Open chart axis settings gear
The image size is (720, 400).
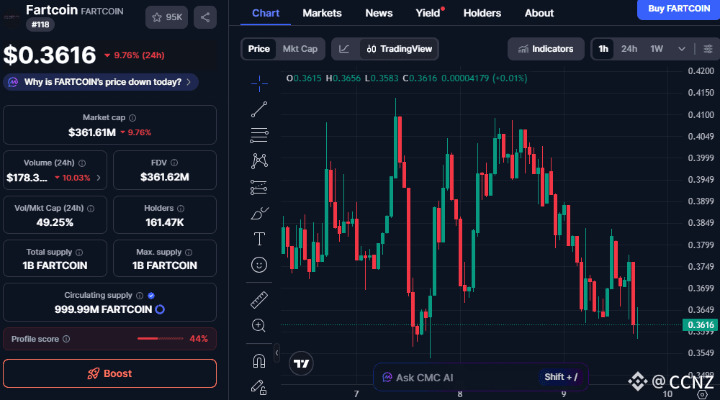pos(702,394)
